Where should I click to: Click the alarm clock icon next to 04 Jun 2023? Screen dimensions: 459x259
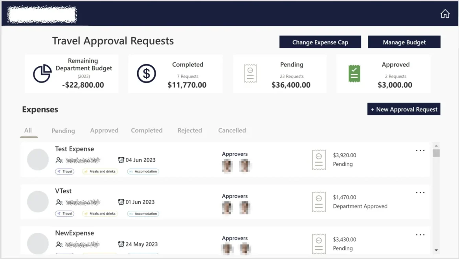121,160
